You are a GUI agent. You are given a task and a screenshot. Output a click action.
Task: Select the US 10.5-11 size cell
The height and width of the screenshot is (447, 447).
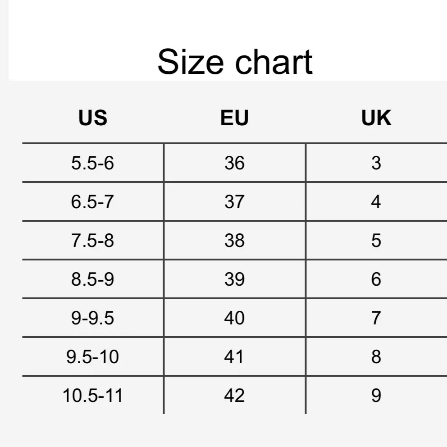(x=93, y=396)
